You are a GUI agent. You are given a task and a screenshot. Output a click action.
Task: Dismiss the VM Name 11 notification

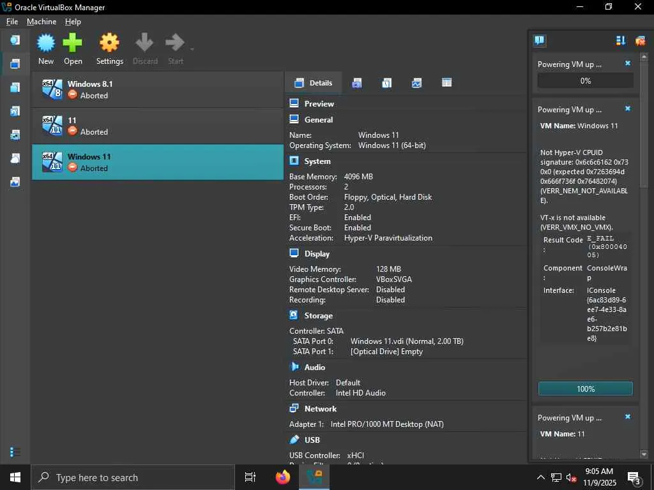[628, 417]
